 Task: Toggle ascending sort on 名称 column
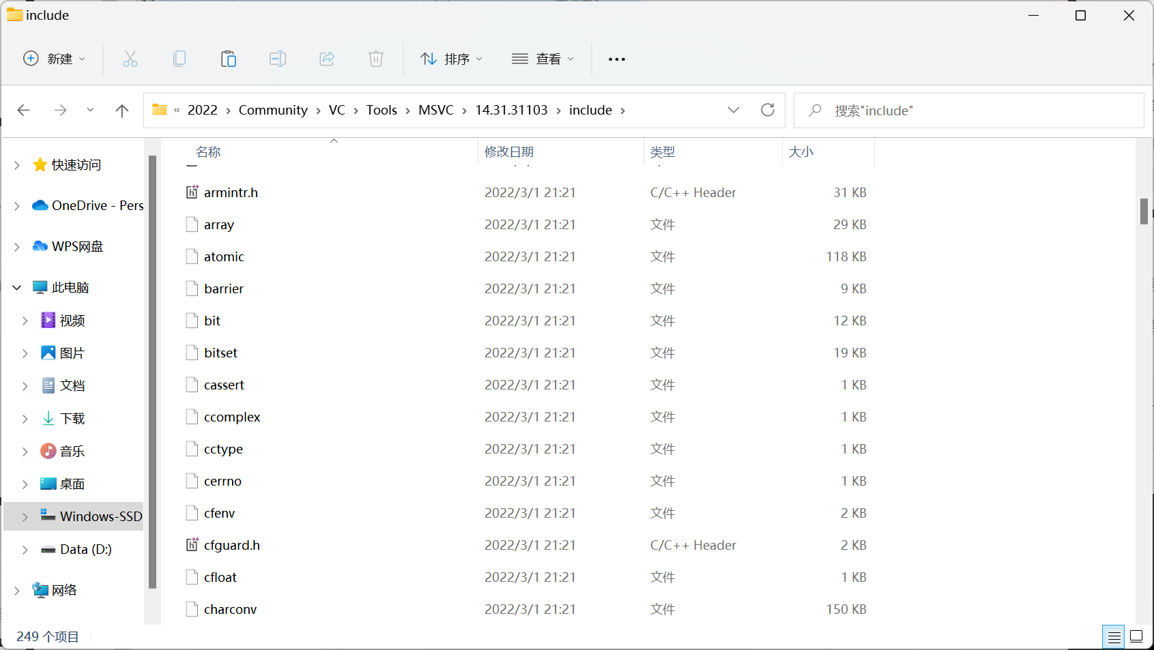pyautogui.click(x=208, y=151)
